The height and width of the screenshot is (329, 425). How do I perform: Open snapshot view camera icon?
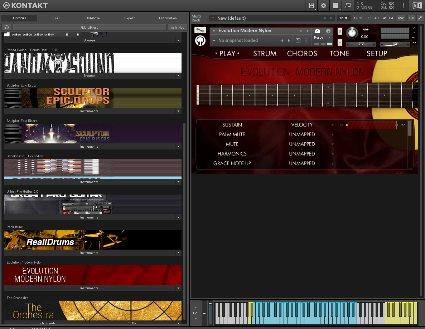[317, 31]
